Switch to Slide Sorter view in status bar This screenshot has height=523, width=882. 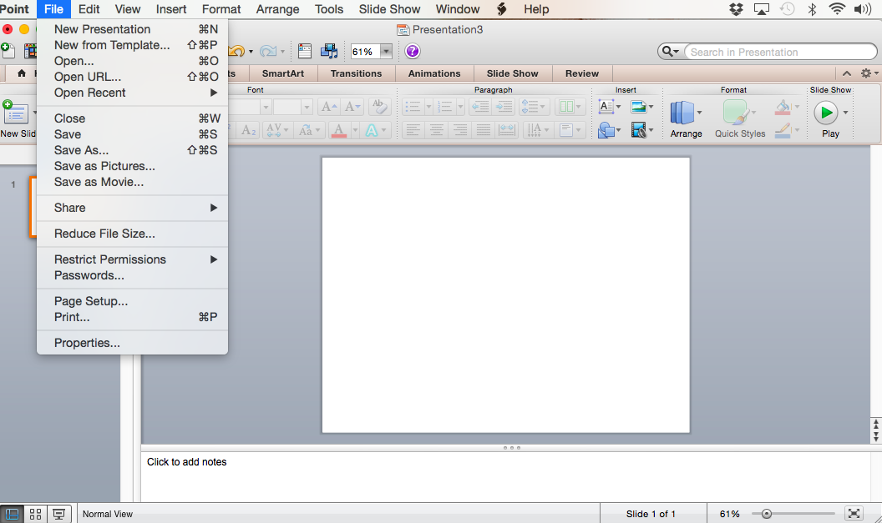pyautogui.click(x=35, y=514)
